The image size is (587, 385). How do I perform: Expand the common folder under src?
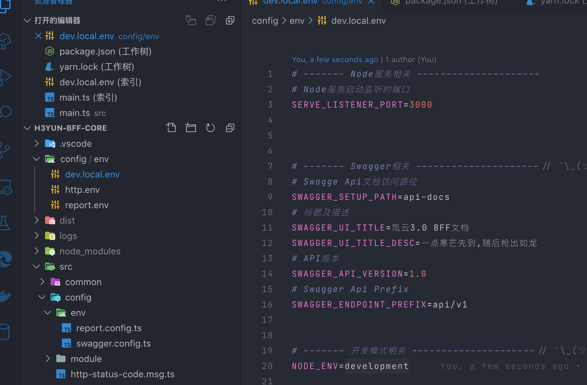click(x=42, y=282)
